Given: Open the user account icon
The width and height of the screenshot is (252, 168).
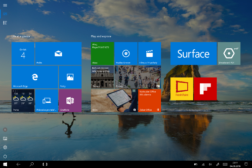Looking at the screenshot, I should (x=5, y=129).
